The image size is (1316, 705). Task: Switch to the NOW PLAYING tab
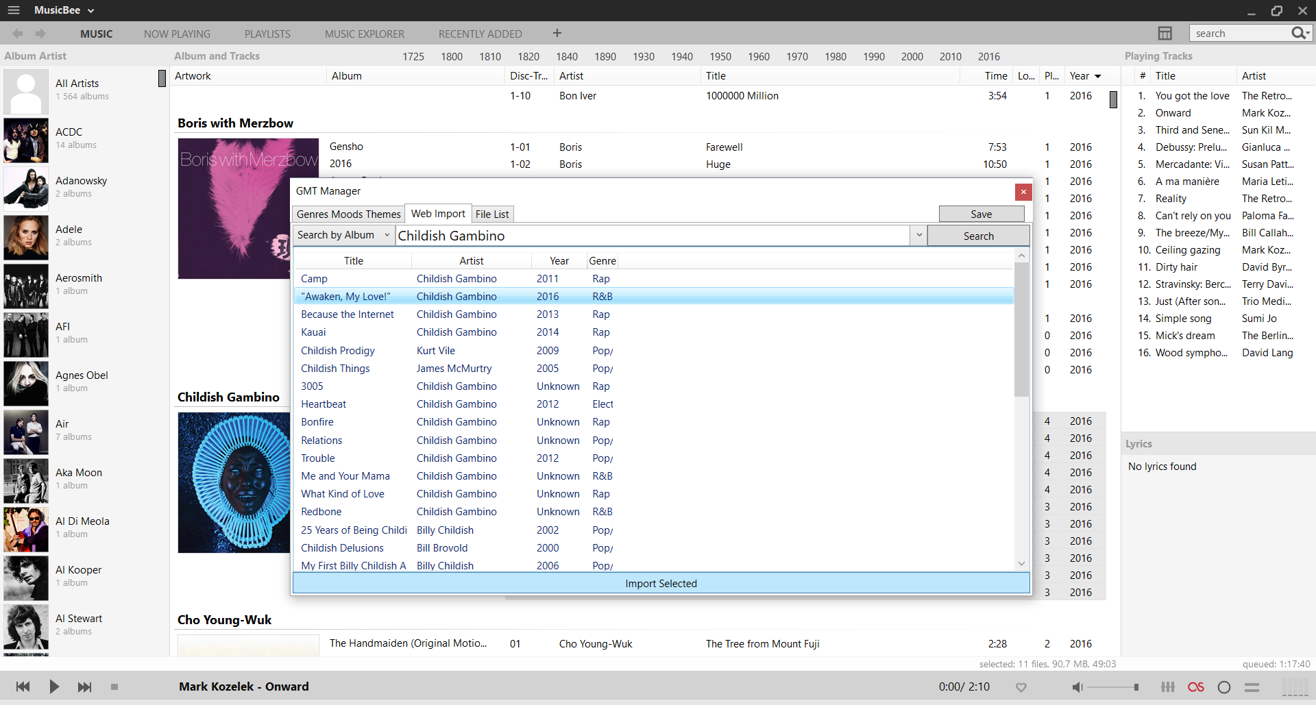point(177,34)
